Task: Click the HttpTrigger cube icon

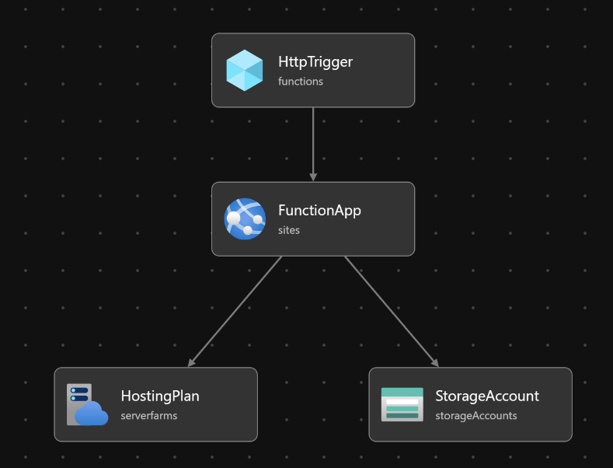Action: coord(245,71)
